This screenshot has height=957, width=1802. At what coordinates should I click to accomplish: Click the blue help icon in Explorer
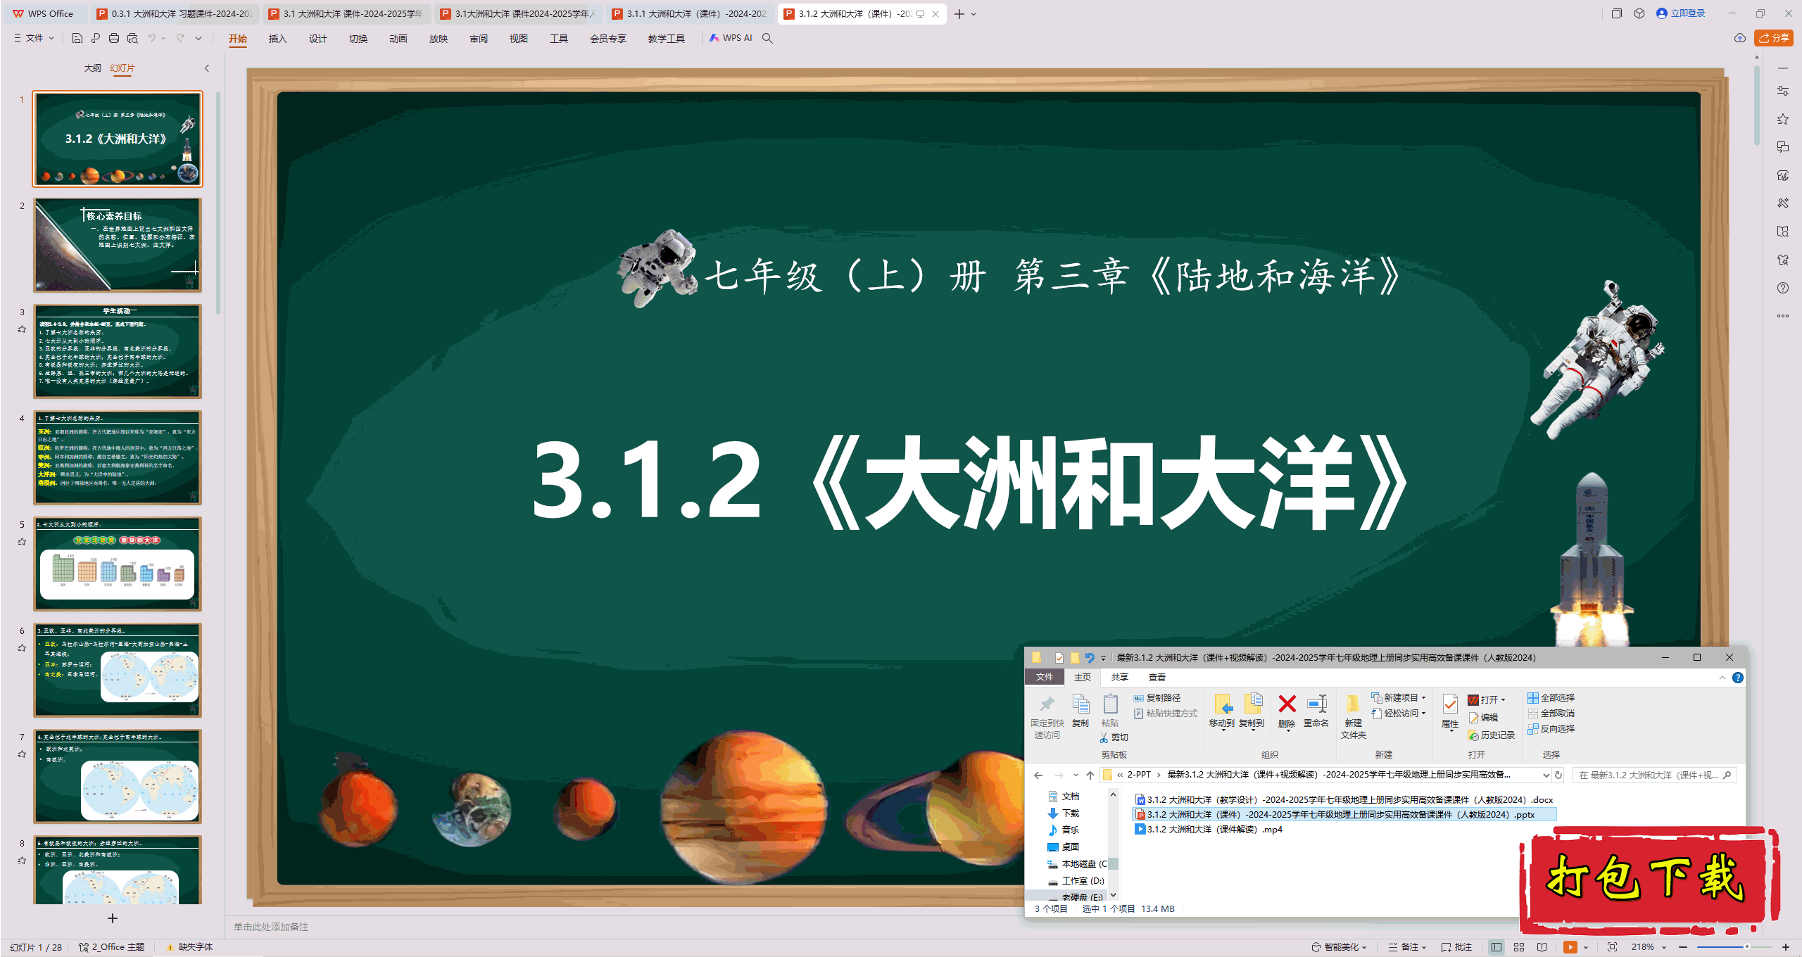coord(1738,678)
